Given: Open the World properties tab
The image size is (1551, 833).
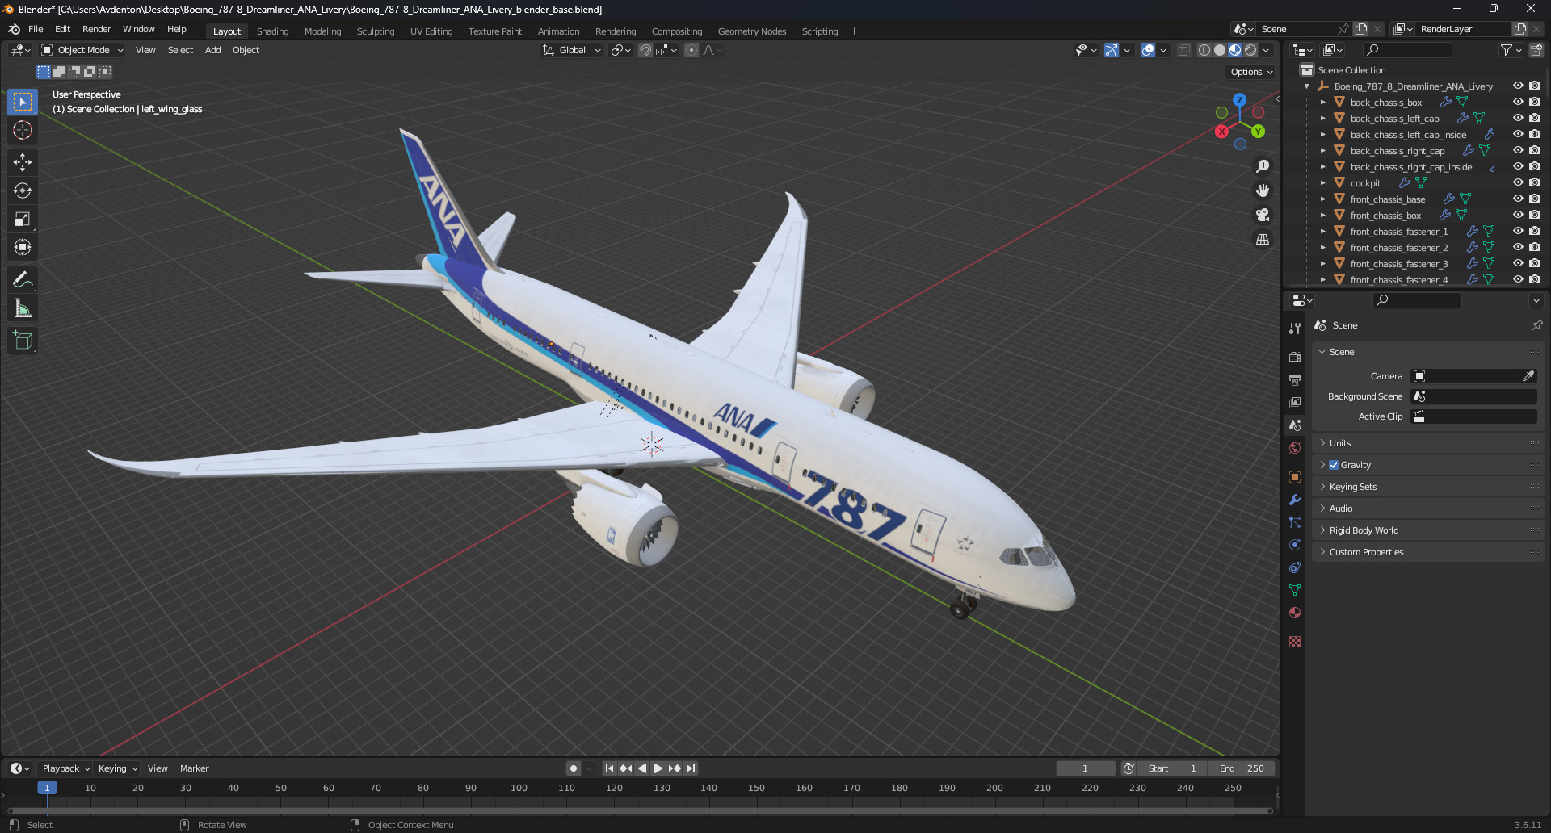Looking at the screenshot, I should tap(1295, 448).
